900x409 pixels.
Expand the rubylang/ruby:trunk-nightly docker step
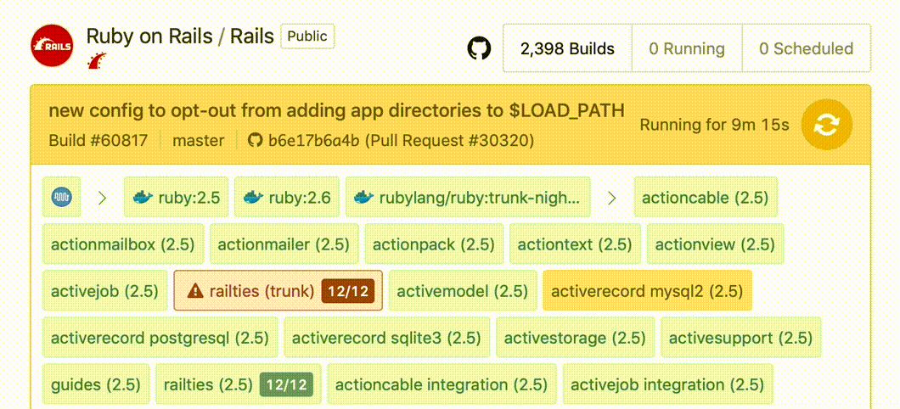468,198
